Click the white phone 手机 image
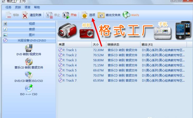 [x=162, y=33]
